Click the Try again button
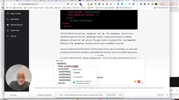 point(99,55)
